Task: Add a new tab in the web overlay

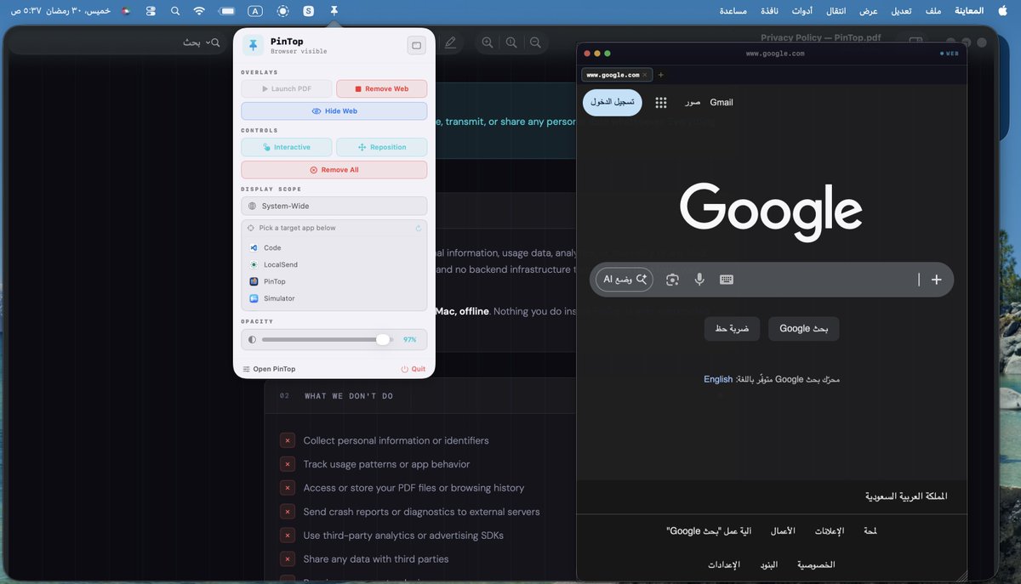Action: [x=661, y=75]
